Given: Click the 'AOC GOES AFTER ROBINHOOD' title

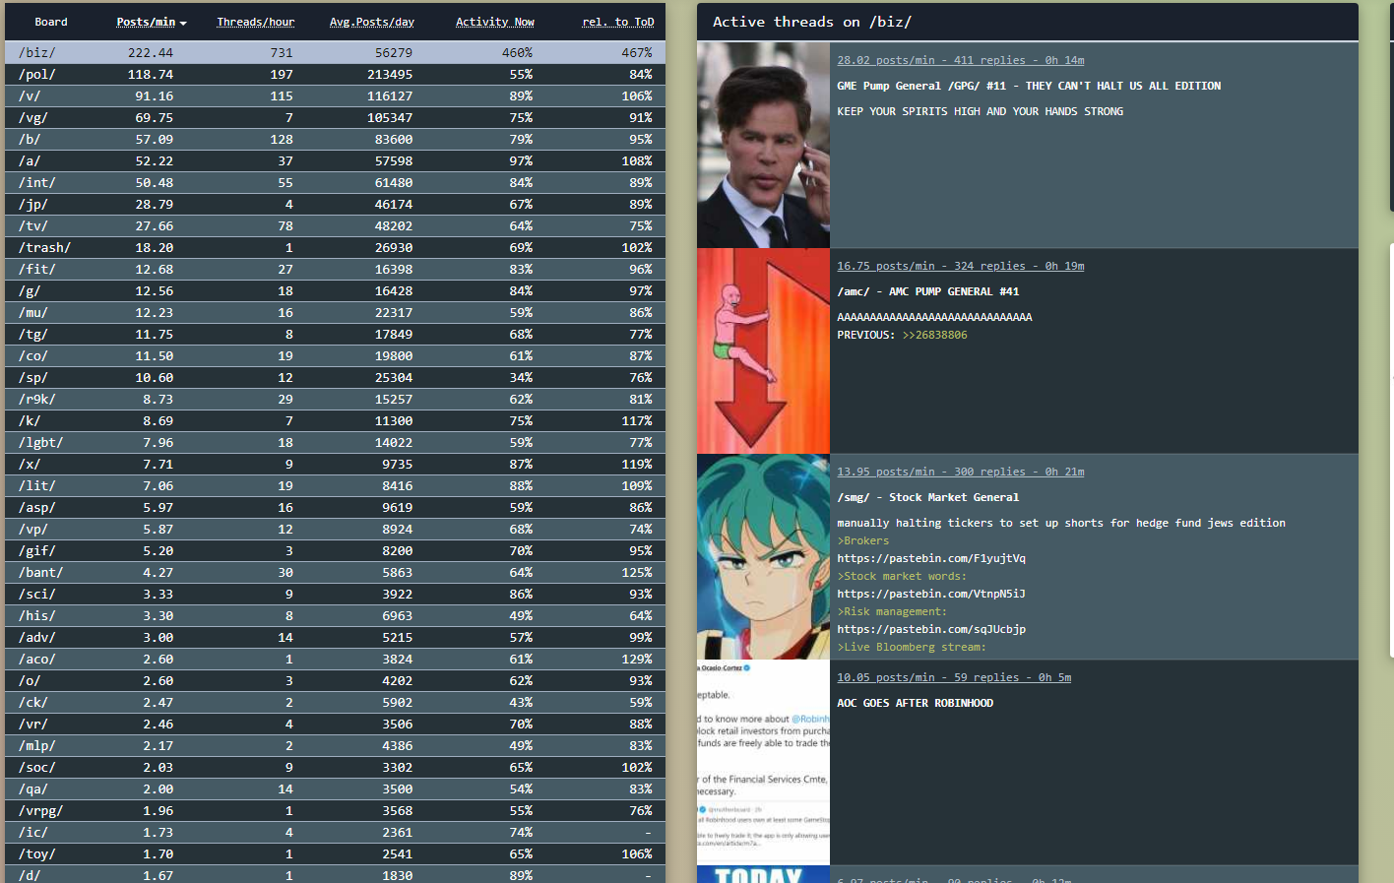Looking at the screenshot, I should (916, 703).
